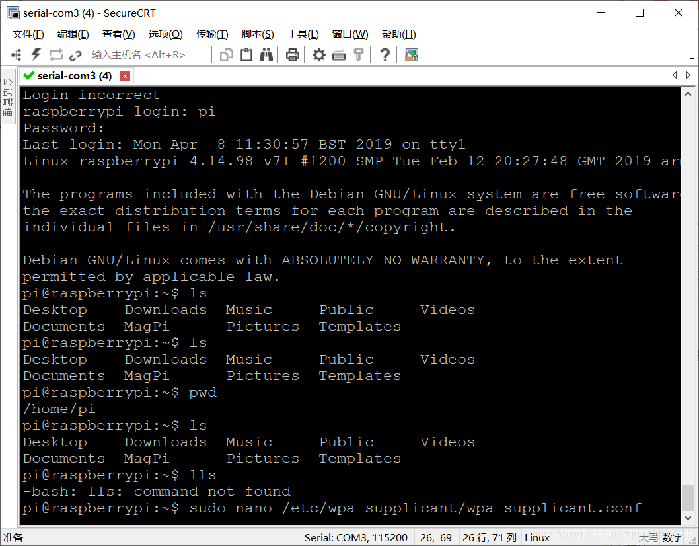Click 'Serial: COM3, 115200' status entry
Screen dimensions: 699x546
[355, 538]
